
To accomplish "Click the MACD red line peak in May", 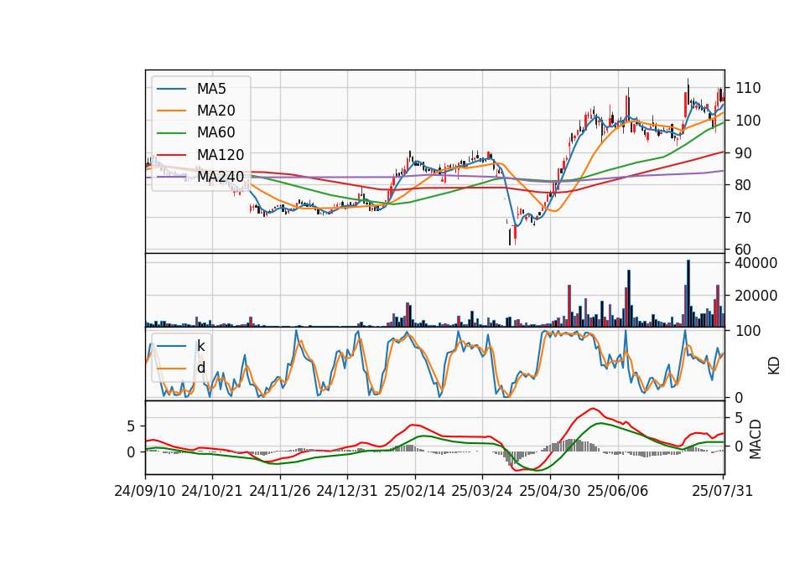I will click(593, 409).
